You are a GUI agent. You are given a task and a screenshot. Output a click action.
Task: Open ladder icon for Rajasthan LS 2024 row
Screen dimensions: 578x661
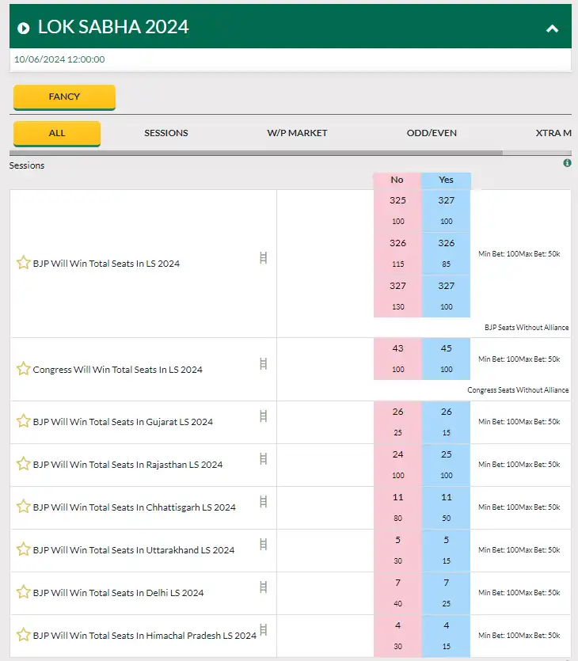(264, 458)
